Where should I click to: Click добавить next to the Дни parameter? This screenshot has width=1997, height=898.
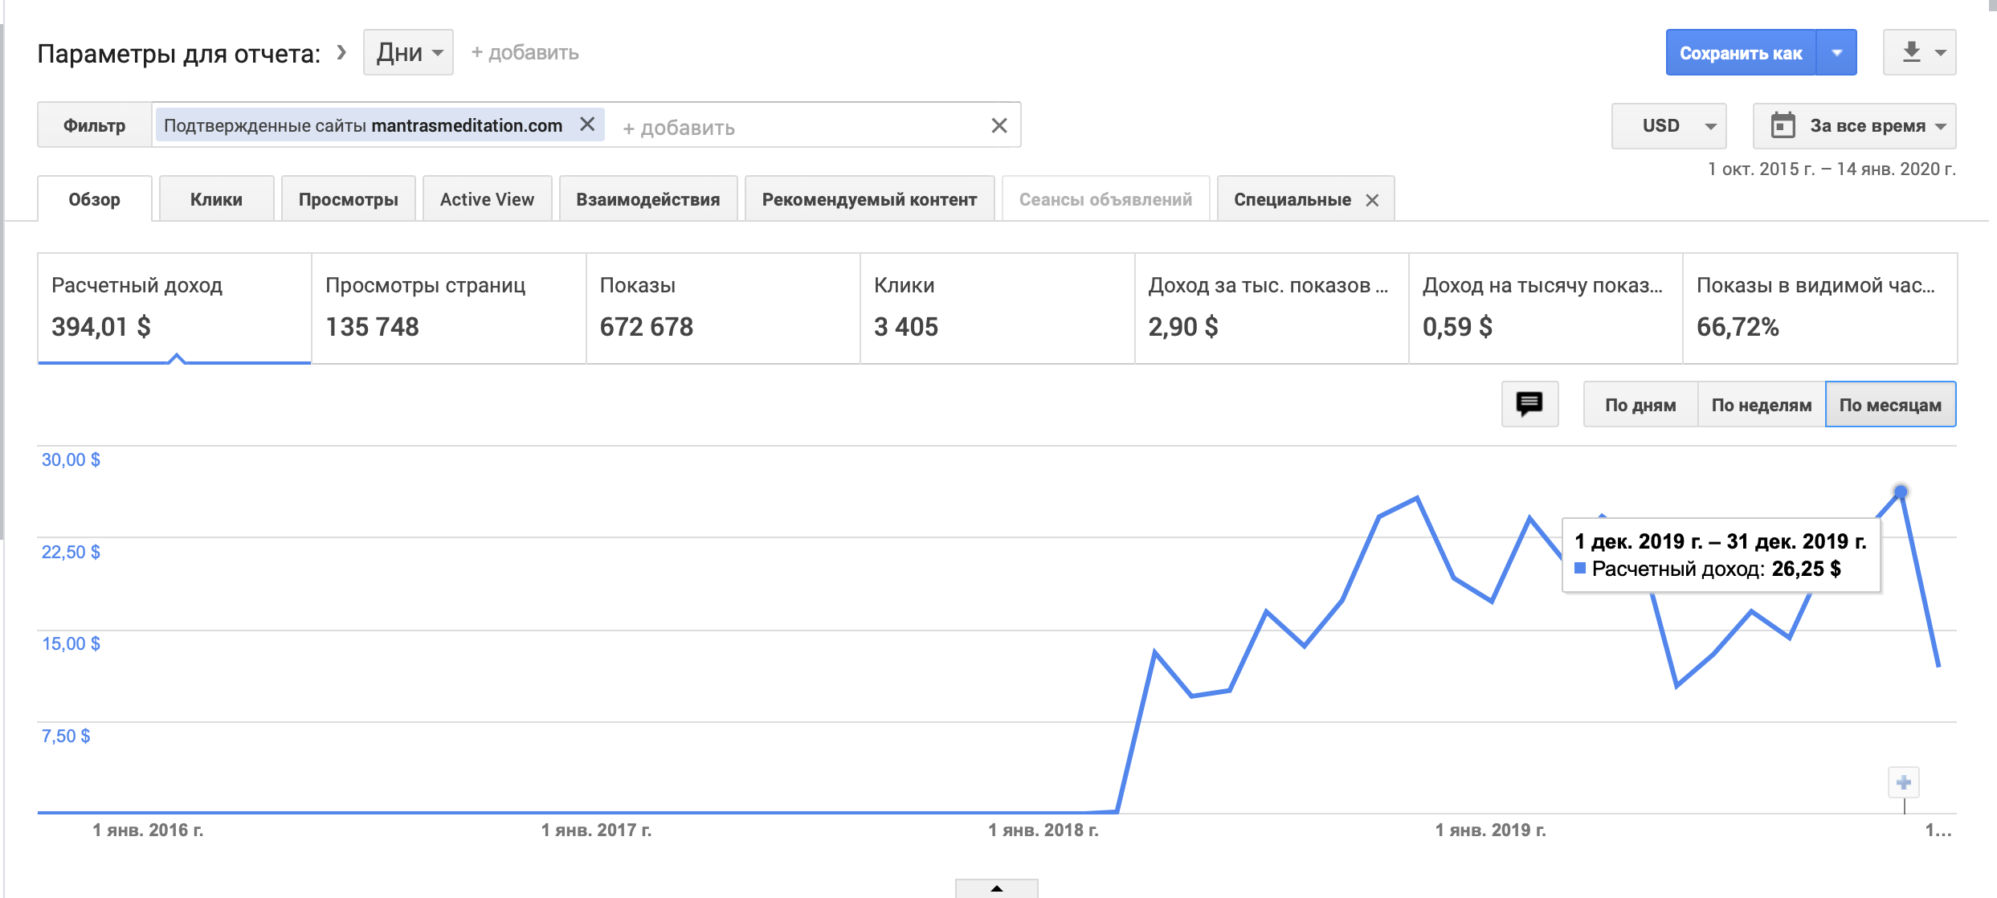(525, 53)
